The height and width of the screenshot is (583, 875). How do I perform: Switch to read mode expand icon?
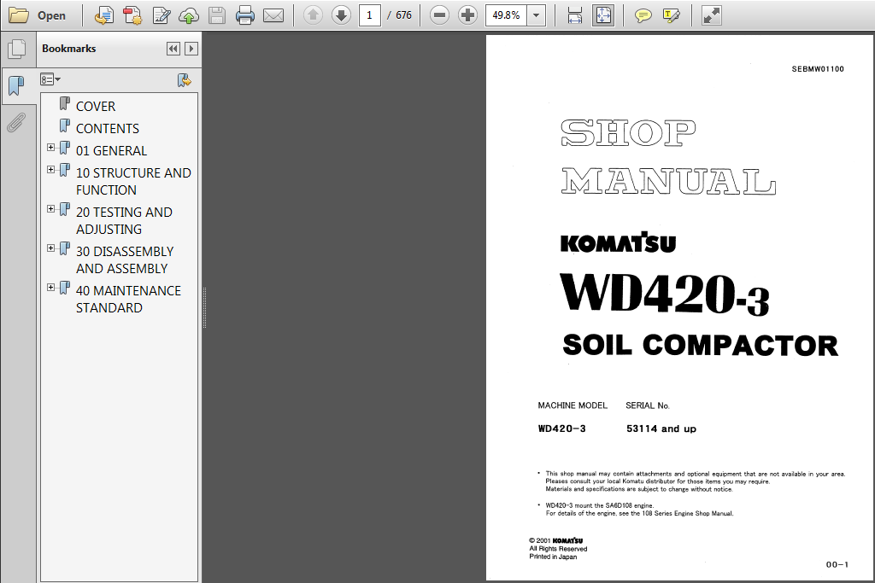coord(711,15)
